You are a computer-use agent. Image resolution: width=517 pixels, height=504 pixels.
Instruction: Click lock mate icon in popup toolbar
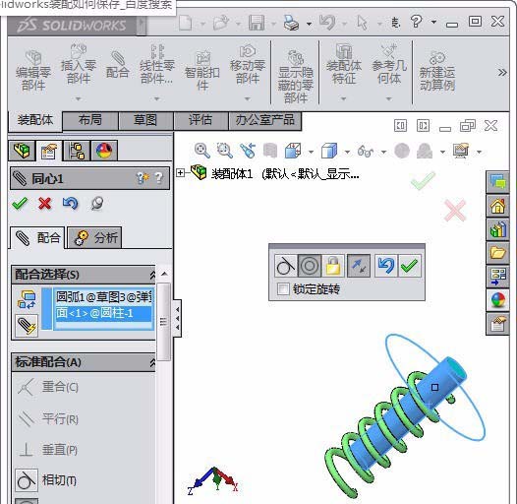pyautogui.click(x=333, y=266)
